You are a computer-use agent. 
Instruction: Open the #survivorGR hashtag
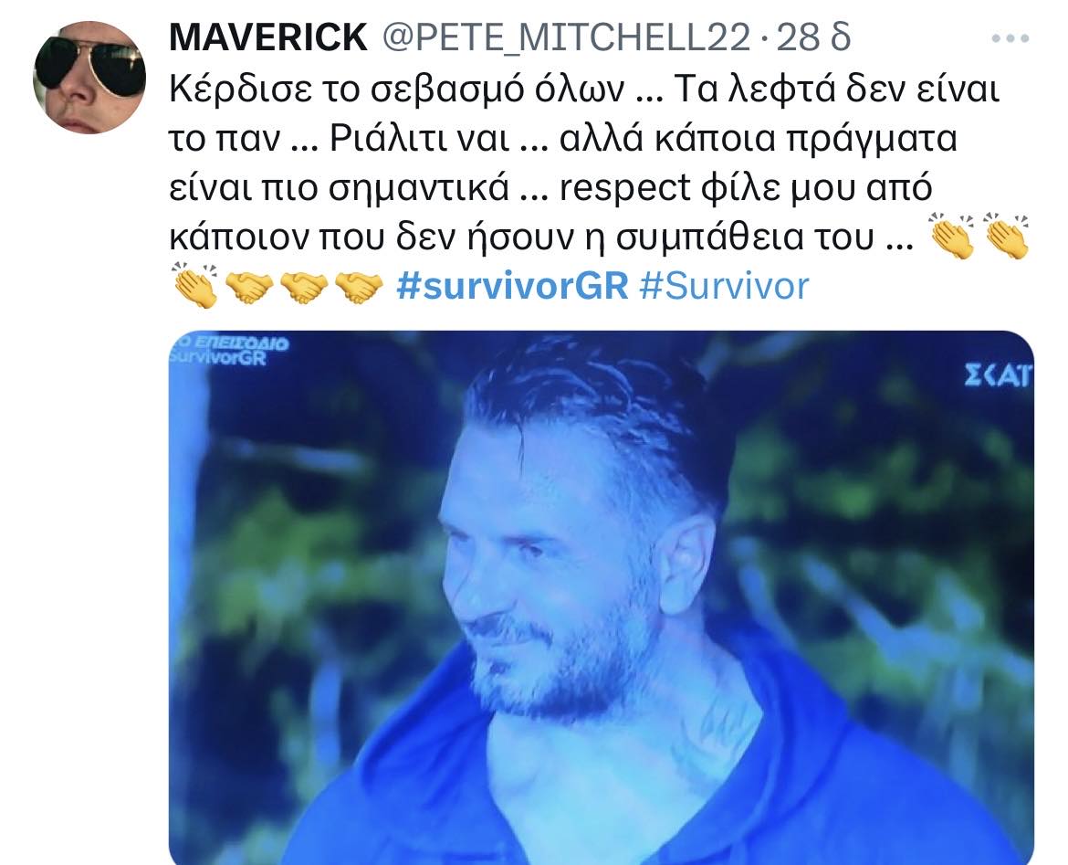[x=512, y=286]
